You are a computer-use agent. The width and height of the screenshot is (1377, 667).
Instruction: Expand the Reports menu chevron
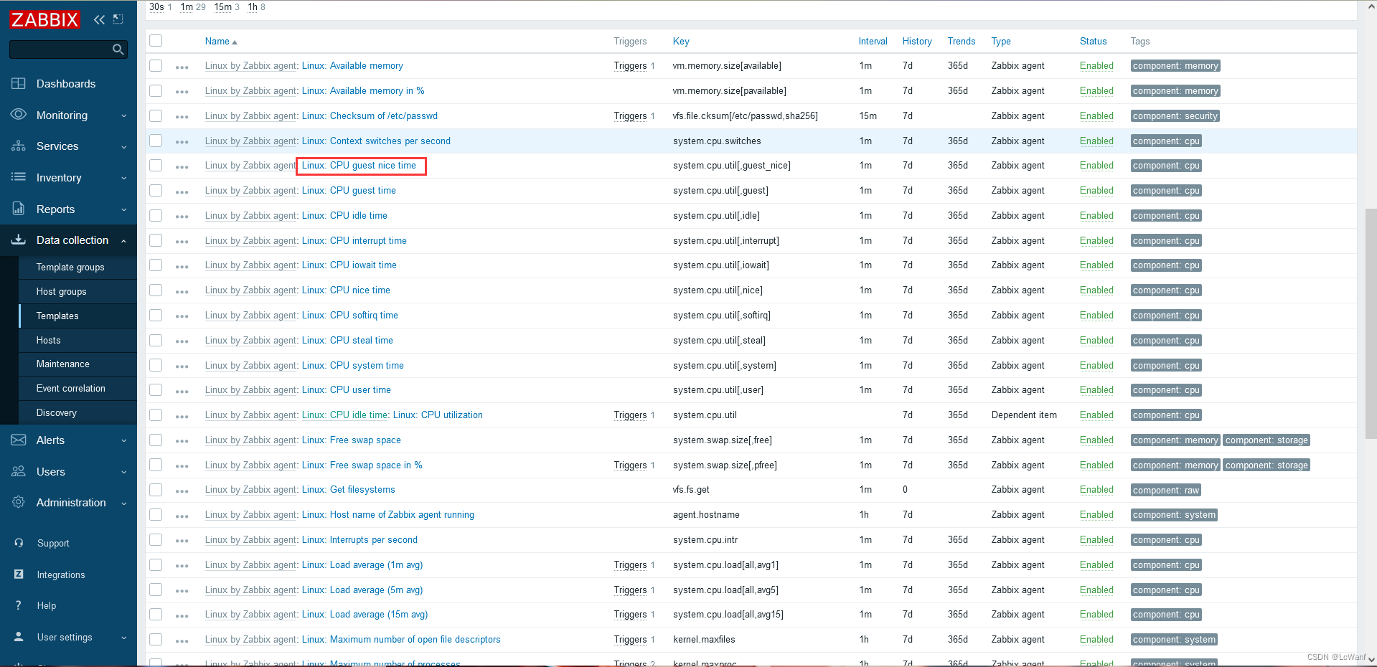tap(123, 209)
